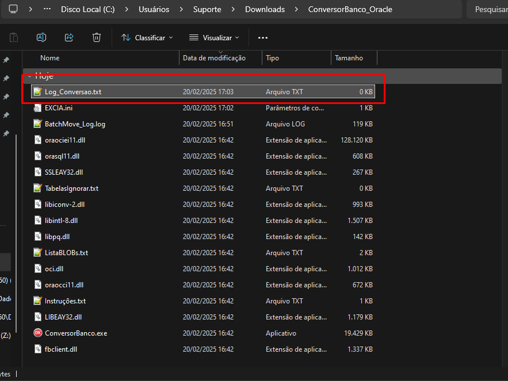This screenshot has height=381, width=508.
Task: Click the Pesquisar search field
Action: click(490, 9)
